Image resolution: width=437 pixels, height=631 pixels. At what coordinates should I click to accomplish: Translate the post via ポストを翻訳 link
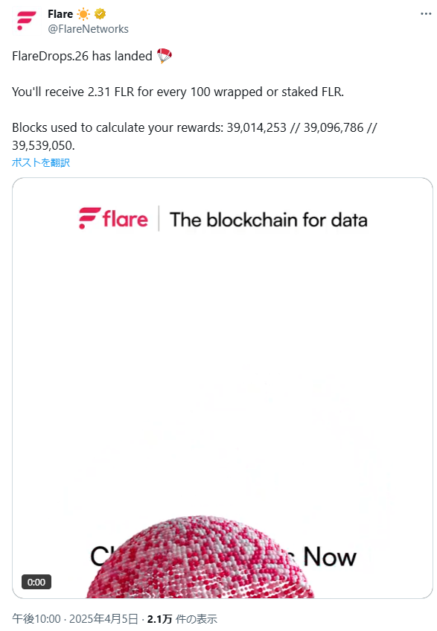41,162
